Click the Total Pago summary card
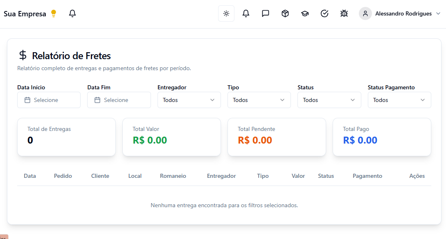This screenshot has width=446, height=239. coord(382,137)
